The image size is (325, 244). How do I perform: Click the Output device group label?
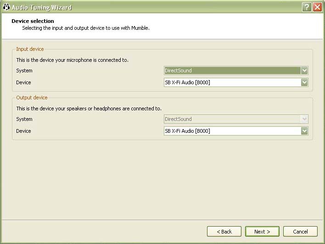[32, 98]
